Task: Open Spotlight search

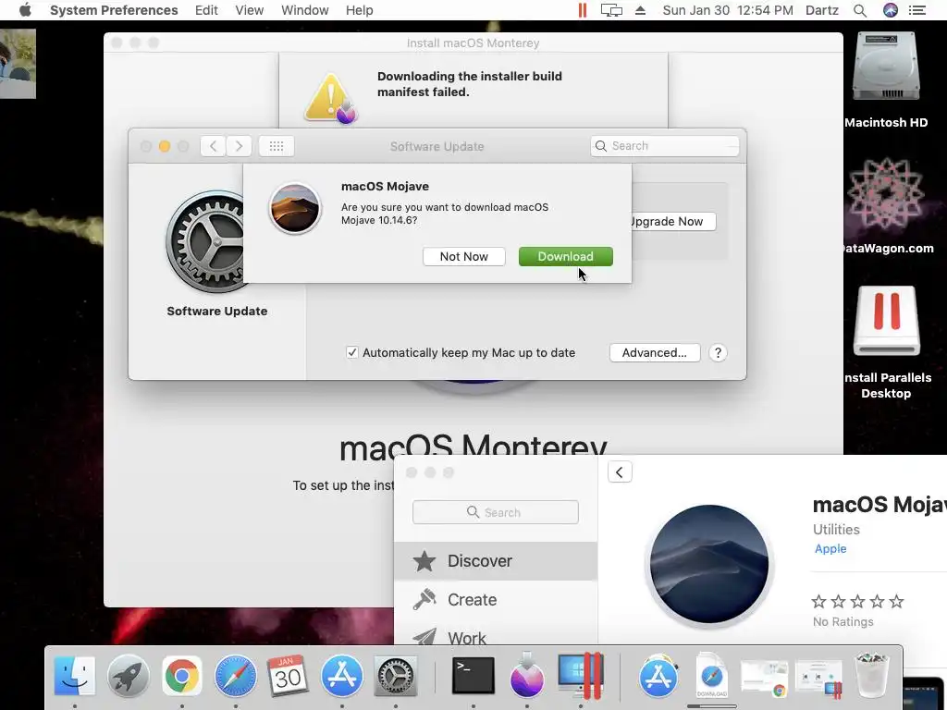Action: pyautogui.click(x=860, y=10)
